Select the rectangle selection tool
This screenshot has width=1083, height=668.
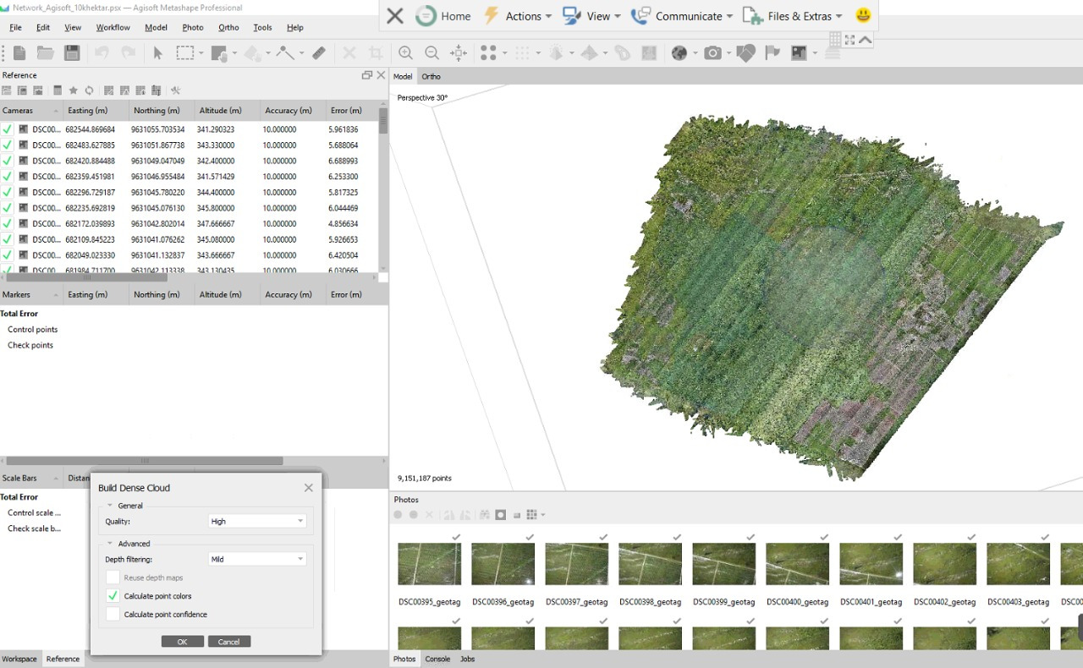pos(184,52)
